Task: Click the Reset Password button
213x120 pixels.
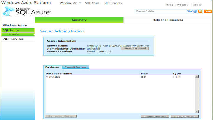Action: click(x=135, y=49)
